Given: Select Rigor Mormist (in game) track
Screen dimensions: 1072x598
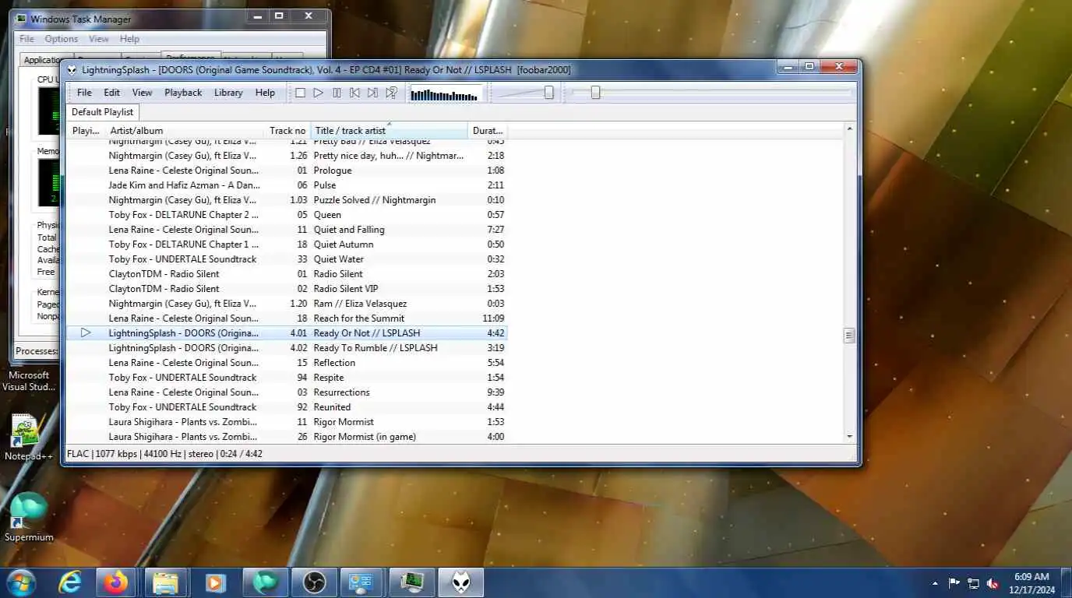Looking at the screenshot, I should tap(287, 437).
